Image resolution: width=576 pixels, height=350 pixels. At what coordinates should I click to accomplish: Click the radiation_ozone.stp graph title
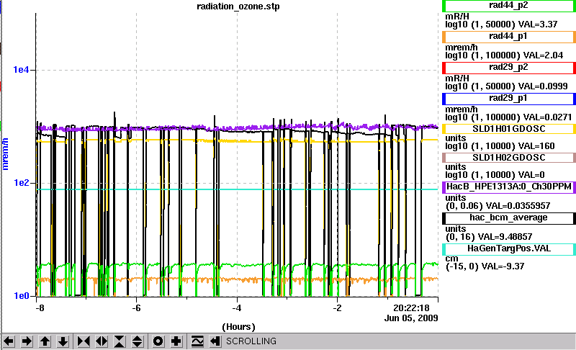pyautogui.click(x=238, y=6)
